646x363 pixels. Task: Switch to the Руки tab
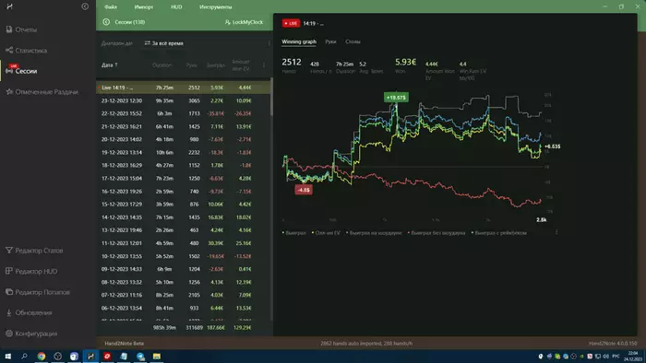point(330,41)
